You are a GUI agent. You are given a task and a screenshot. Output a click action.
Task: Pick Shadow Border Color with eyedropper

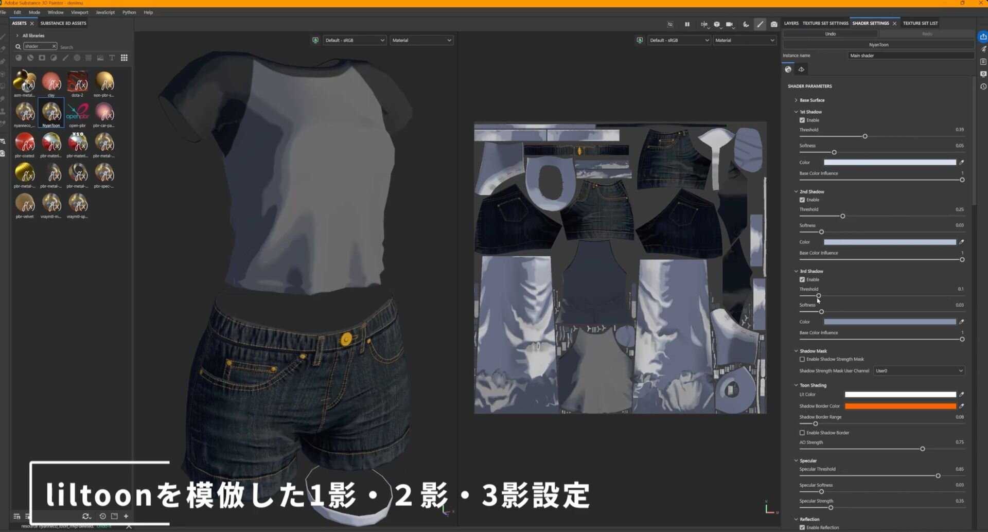tap(961, 406)
